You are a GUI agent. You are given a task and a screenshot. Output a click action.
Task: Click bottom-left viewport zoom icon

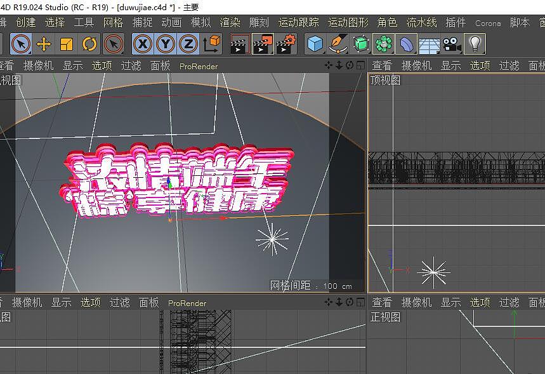click(339, 302)
